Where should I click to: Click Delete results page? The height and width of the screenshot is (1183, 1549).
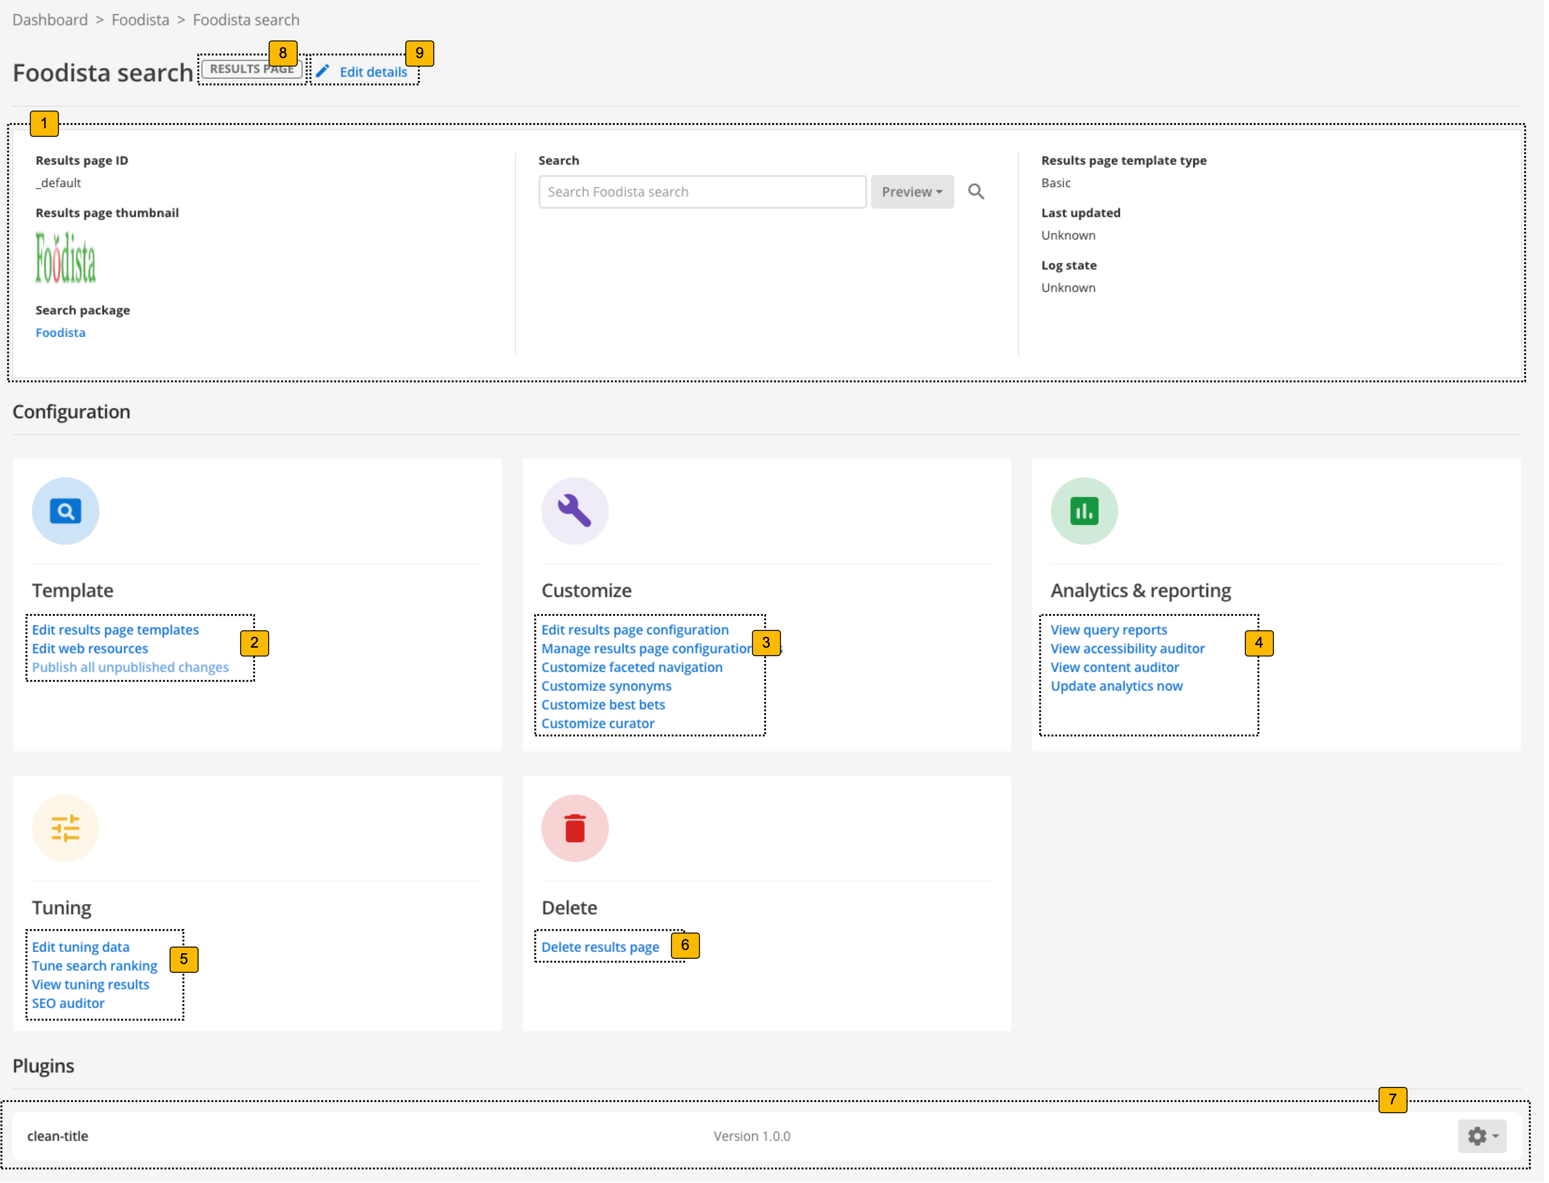point(600,946)
